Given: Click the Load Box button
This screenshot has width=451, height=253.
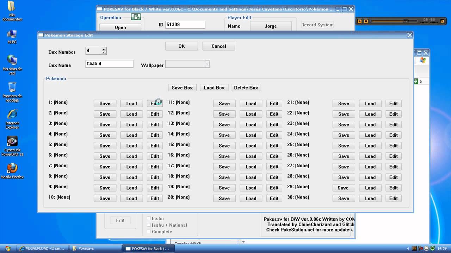Looking at the screenshot, I should [x=214, y=87].
